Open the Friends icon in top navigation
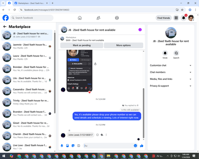The image size is (199, 159). pos(98,18)
